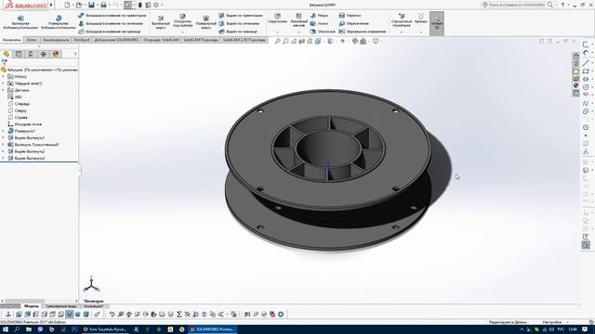Expand the Повернуть1 feature node

click(x=3, y=131)
